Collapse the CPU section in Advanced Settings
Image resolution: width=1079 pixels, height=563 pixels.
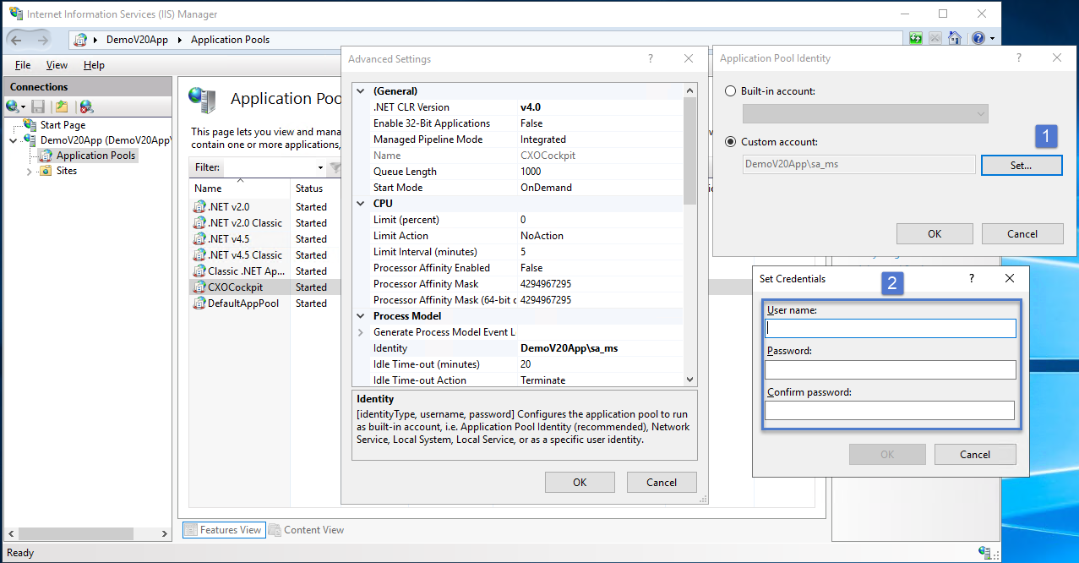(x=362, y=204)
